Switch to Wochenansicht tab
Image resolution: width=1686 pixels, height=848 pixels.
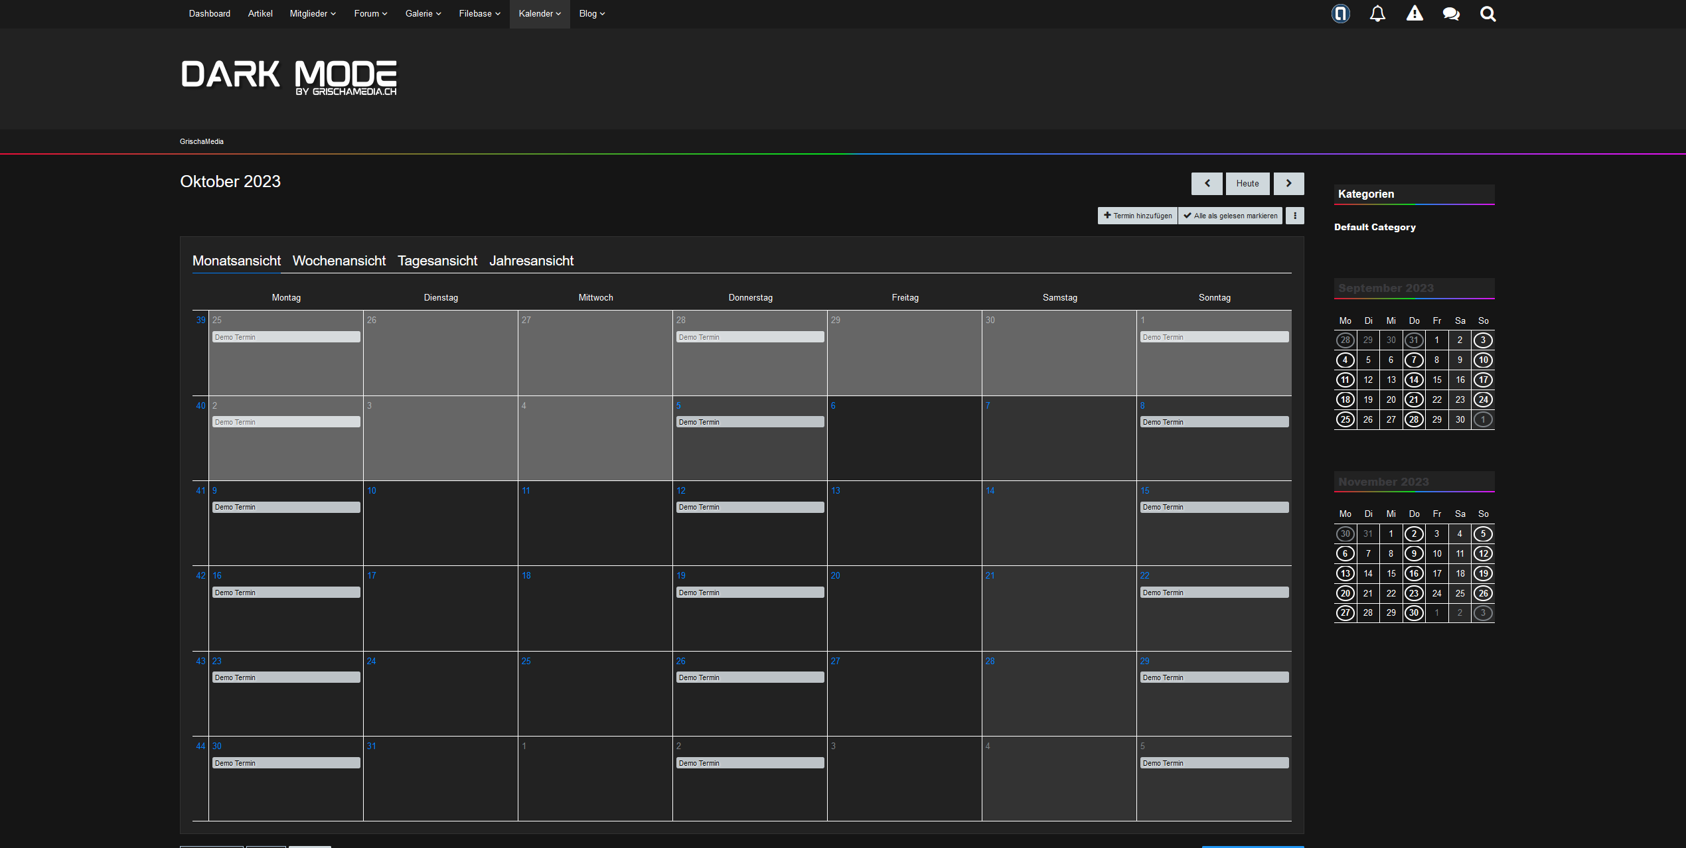[x=339, y=261]
